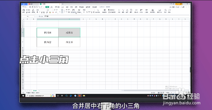Click the Cut scissors icon
Image resolution: width=212 pixels, height=110 pixels.
pyautogui.click(x=27, y=10)
